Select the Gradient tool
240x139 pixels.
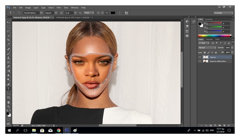pos(8,71)
